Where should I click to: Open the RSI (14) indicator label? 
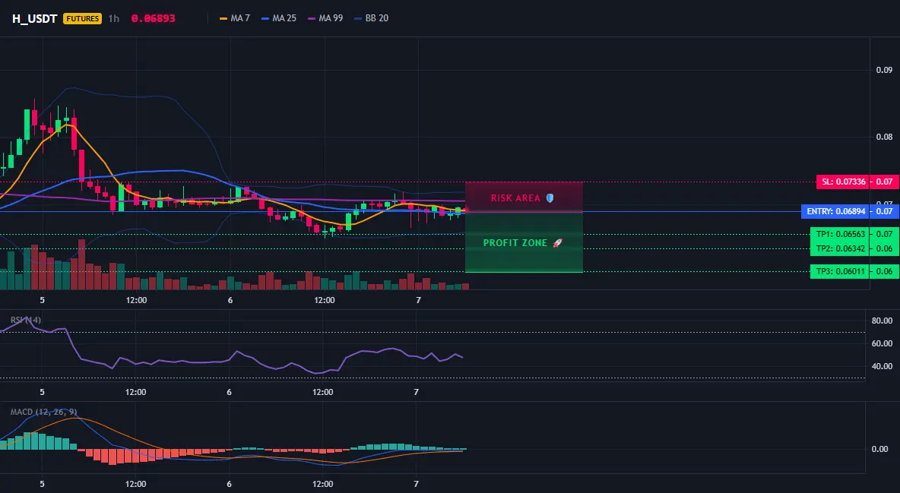(26, 320)
